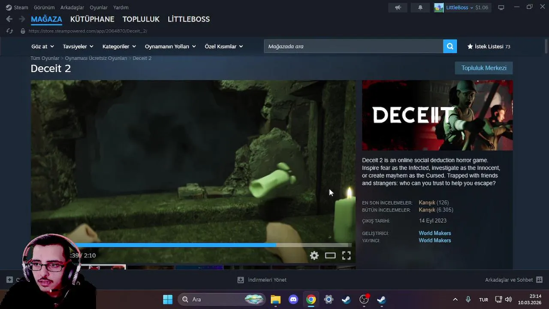The height and width of the screenshot is (309, 549).
Task: Open recent reviews Karışık (126)
Action: (x=434, y=203)
